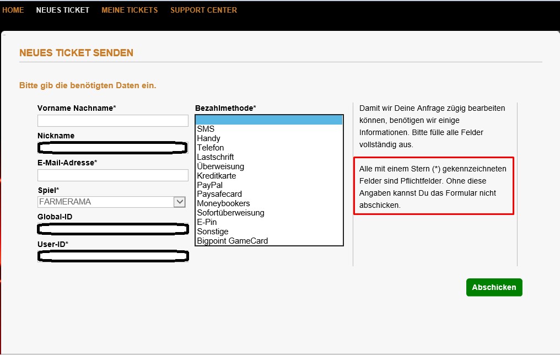This screenshot has width=560, height=355.
Task: Select Paysafecard option
Action: 269,194
